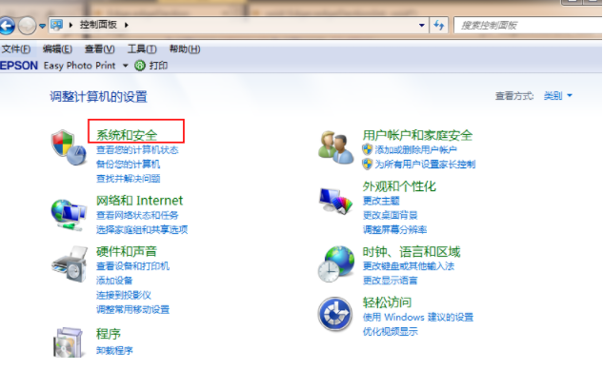Open 添加或删除用户帐户 link

coord(415,149)
